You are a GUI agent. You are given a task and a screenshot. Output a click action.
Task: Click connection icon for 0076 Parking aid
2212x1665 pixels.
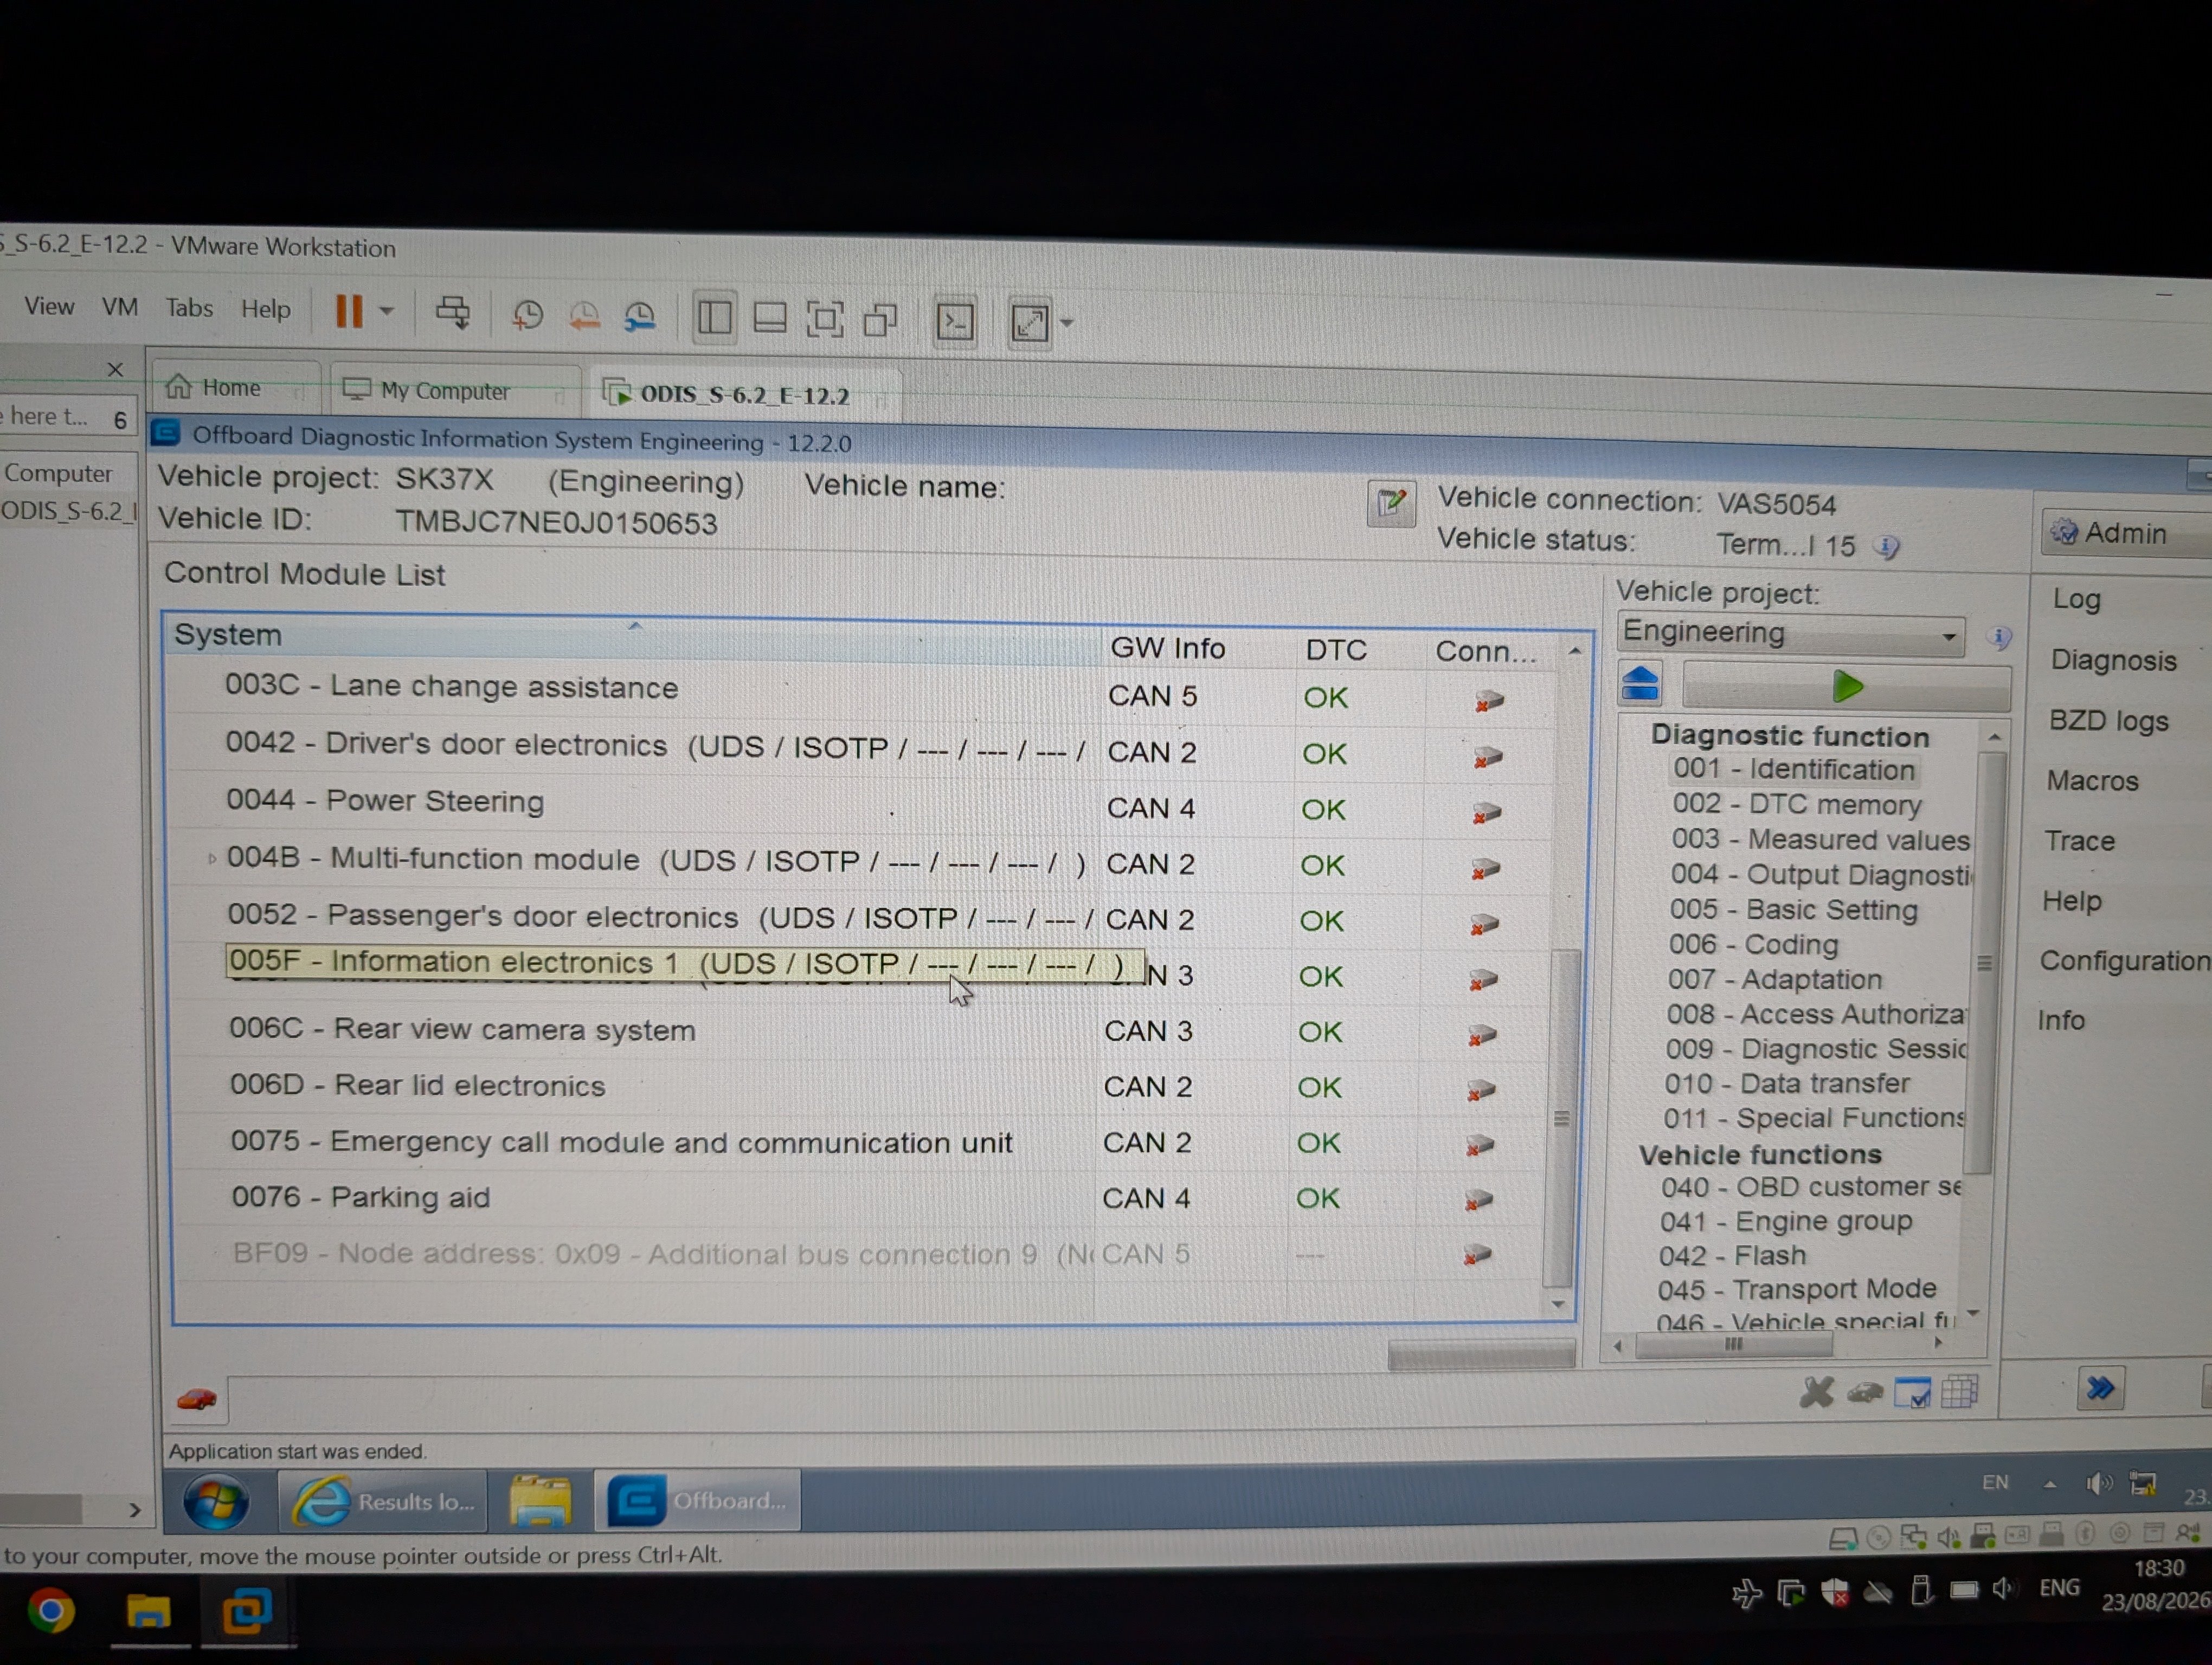(x=1479, y=1201)
